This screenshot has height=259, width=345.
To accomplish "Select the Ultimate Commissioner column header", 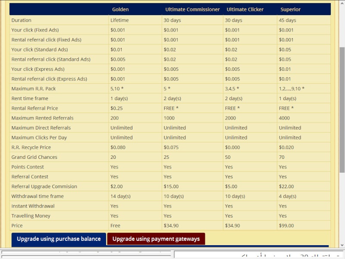I will pyautogui.click(x=192, y=9).
